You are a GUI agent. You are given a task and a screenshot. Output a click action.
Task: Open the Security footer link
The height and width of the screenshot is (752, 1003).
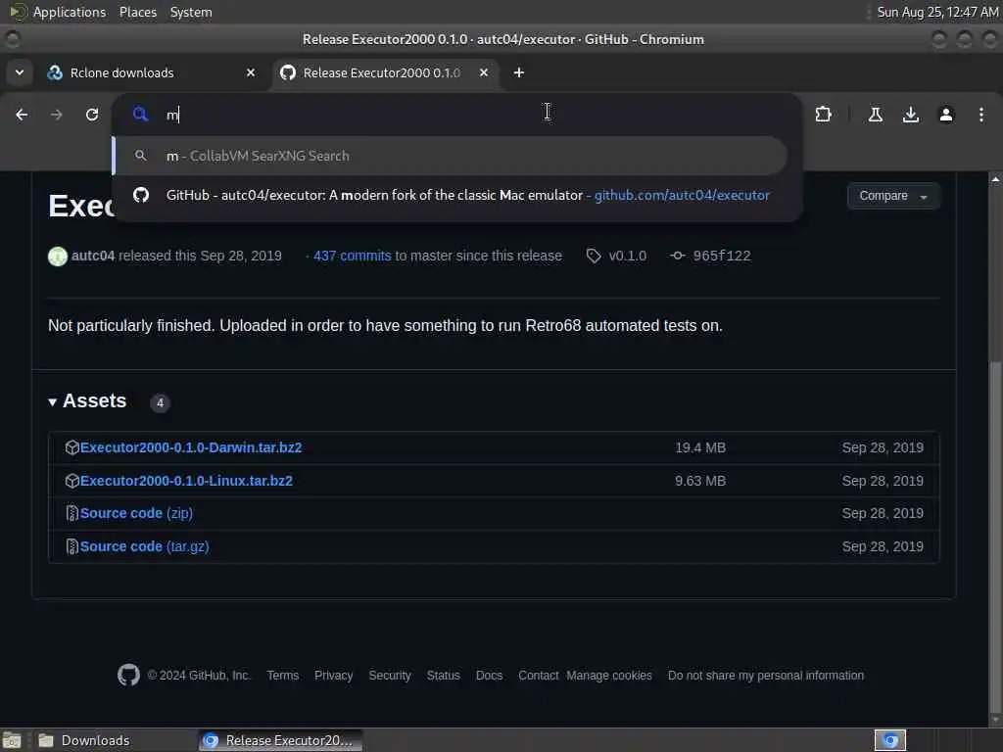390,676
